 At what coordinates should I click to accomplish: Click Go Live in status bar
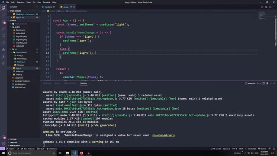pos(262,149)
